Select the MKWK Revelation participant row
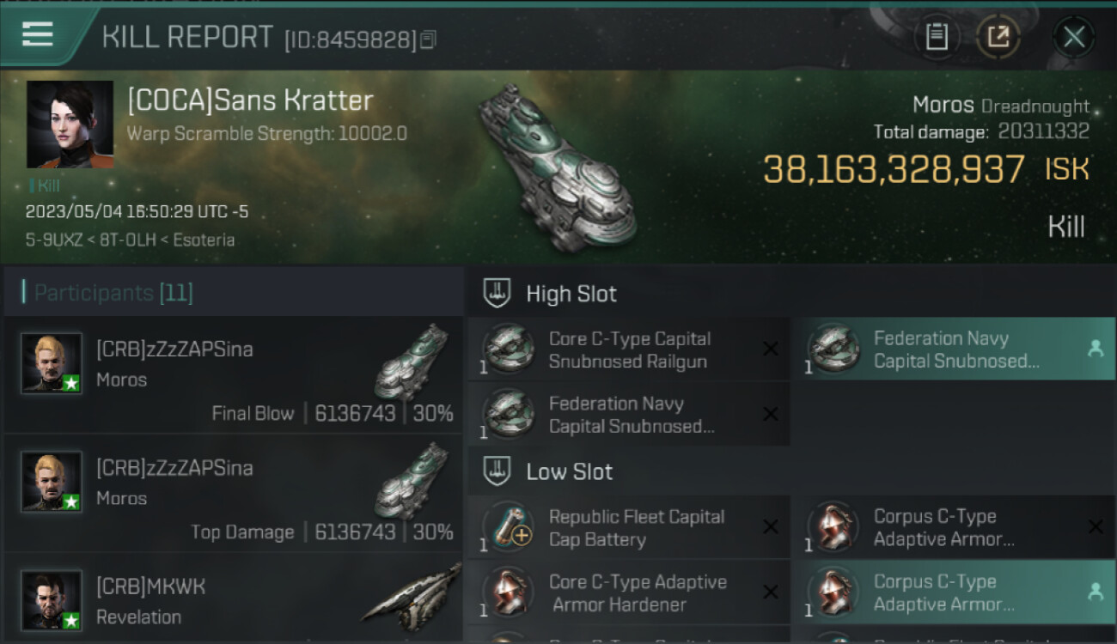This screenshot has height=644, width=1117. (232, 599)
